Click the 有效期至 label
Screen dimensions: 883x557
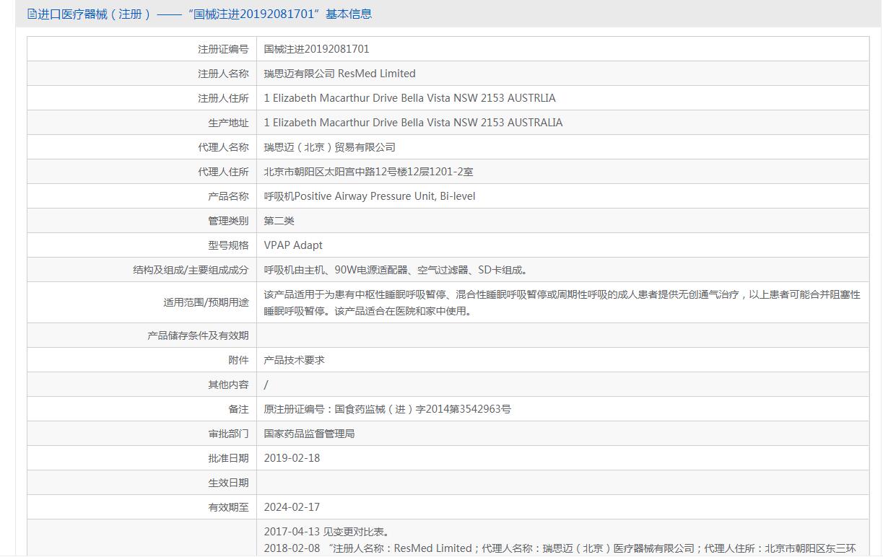click(228, 507)
